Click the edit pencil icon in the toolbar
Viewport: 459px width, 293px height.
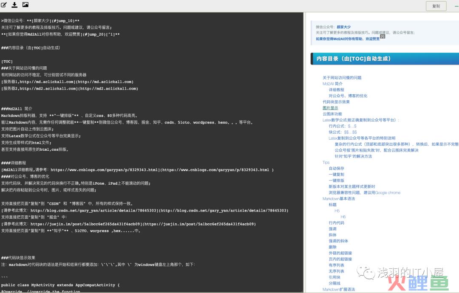4,5
